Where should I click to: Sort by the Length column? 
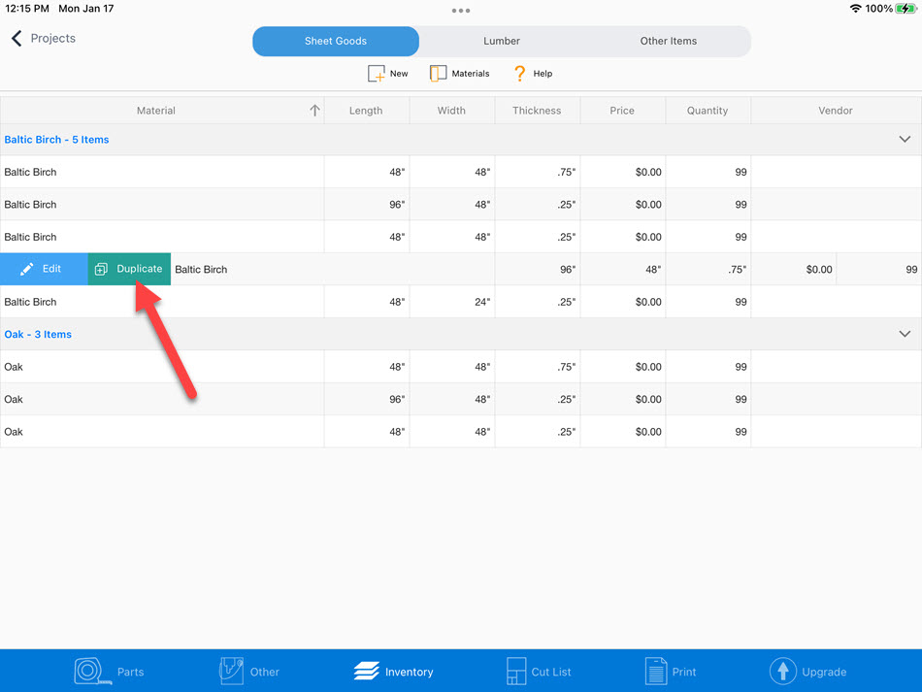point(366,111)
